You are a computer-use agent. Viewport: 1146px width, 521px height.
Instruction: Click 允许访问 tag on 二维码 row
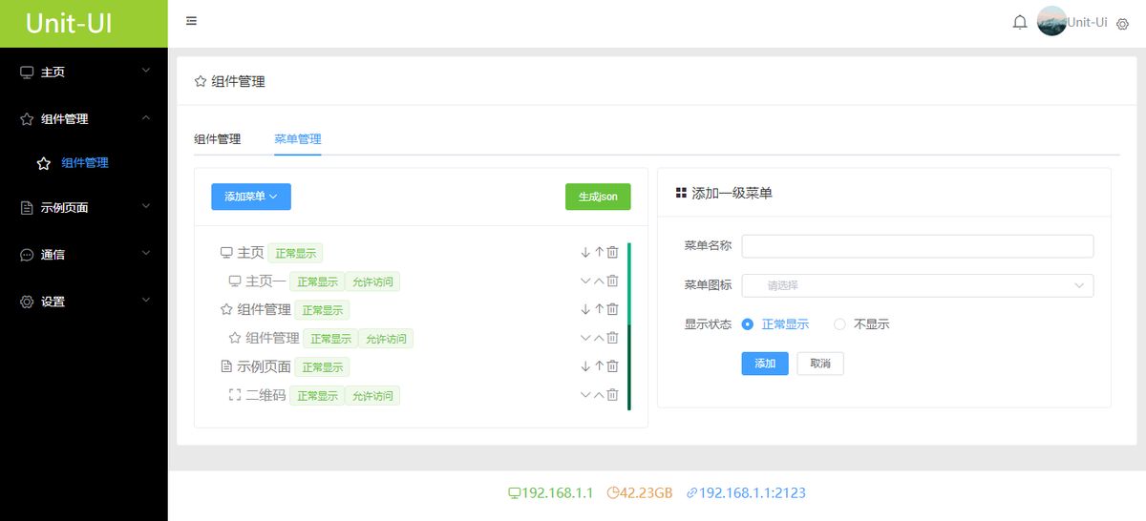(x=372, y=395)
